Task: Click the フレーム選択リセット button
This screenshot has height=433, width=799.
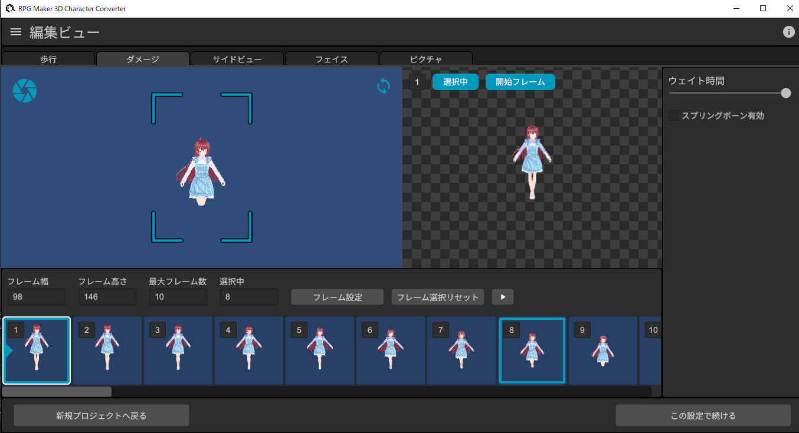Action: coord(437,296)
